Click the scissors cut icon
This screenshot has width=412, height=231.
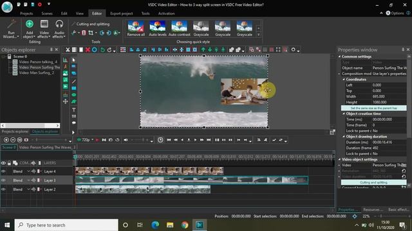point(68,50)
